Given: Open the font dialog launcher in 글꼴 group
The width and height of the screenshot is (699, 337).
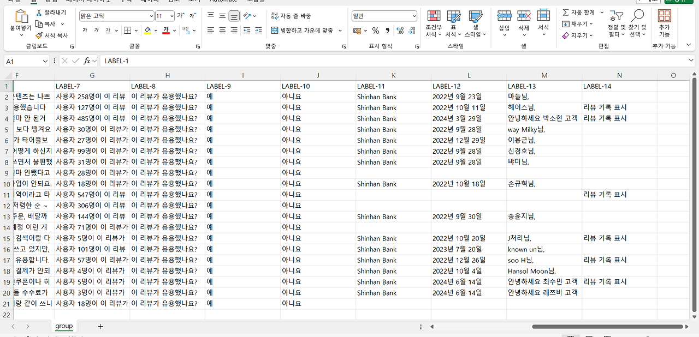Looking at the screenshot, I should 198,47.
